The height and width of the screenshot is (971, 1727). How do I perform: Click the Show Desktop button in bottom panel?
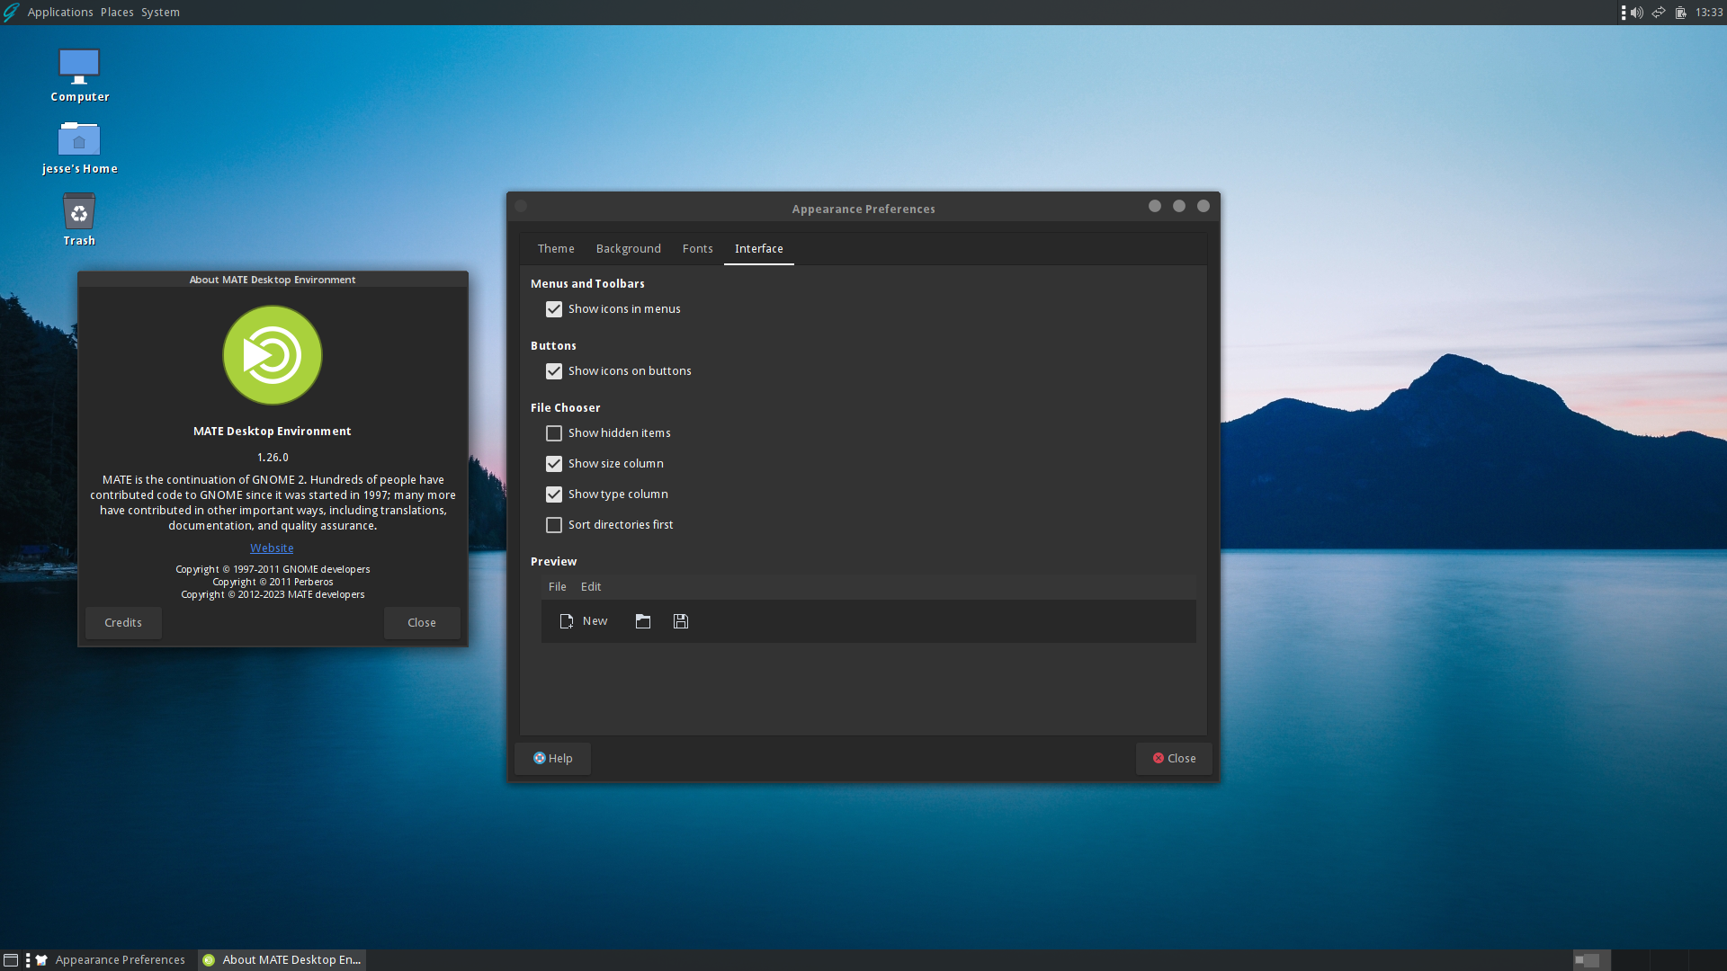(11, 960)
